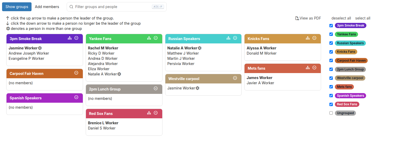Collapse the Red Sox Fans group card
The width and height of the screenshot is (394, 143).
point(156,113)
